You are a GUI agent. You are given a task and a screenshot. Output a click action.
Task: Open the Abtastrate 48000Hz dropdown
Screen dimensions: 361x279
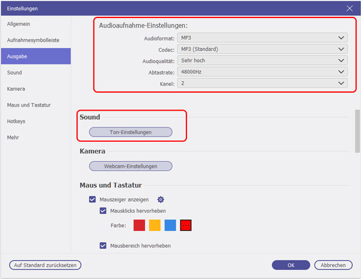click(x=262, y=72)
